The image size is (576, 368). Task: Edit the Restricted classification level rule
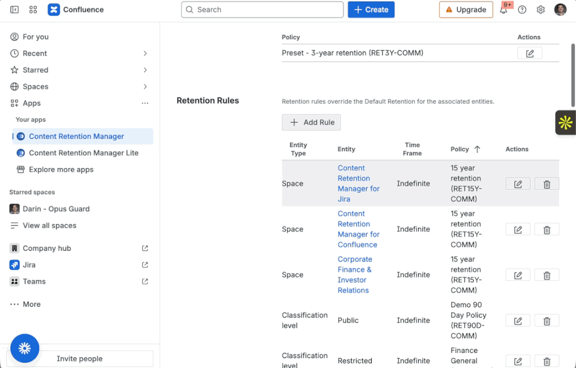click(x=518, y=361)
